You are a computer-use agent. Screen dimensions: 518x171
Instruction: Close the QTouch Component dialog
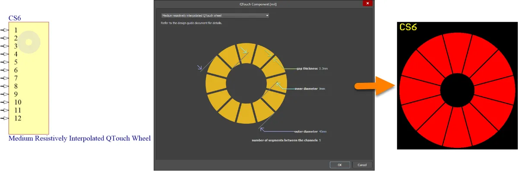[x=367, y=3]
